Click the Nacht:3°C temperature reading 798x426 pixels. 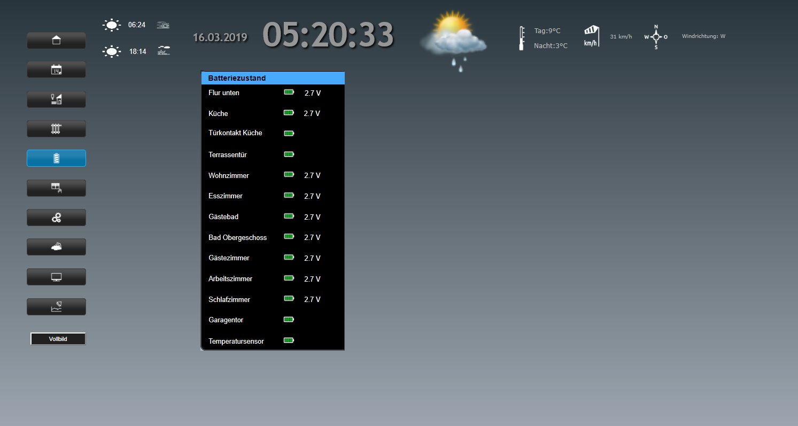point(551,46)
